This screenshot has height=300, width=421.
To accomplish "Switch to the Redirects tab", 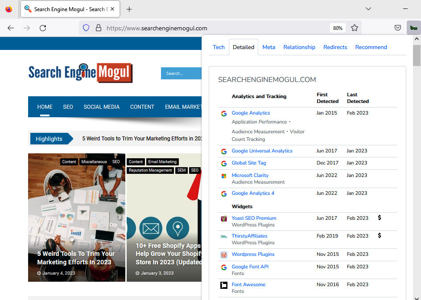I will click(335, 47).
